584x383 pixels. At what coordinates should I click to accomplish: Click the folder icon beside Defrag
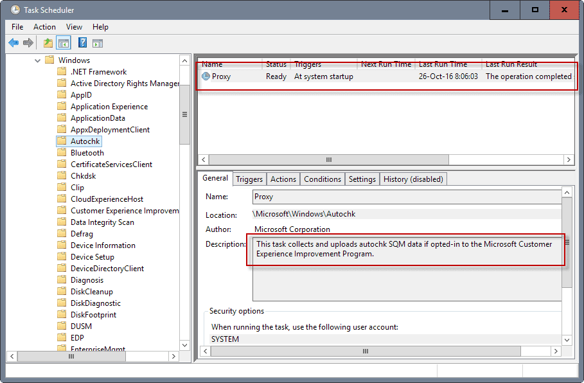click(62, 233)
